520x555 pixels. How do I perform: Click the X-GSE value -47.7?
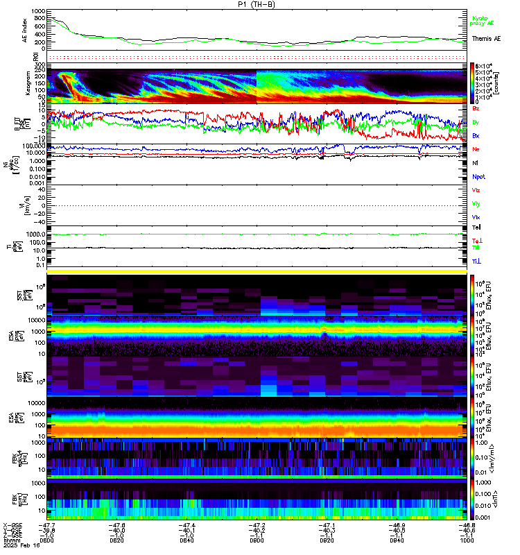46,526
